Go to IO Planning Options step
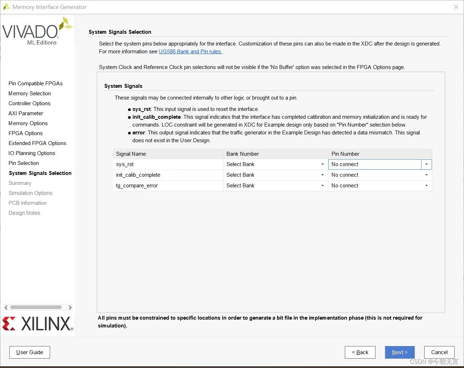This screenshot has height=368, width=464. [x=32, y=153]
